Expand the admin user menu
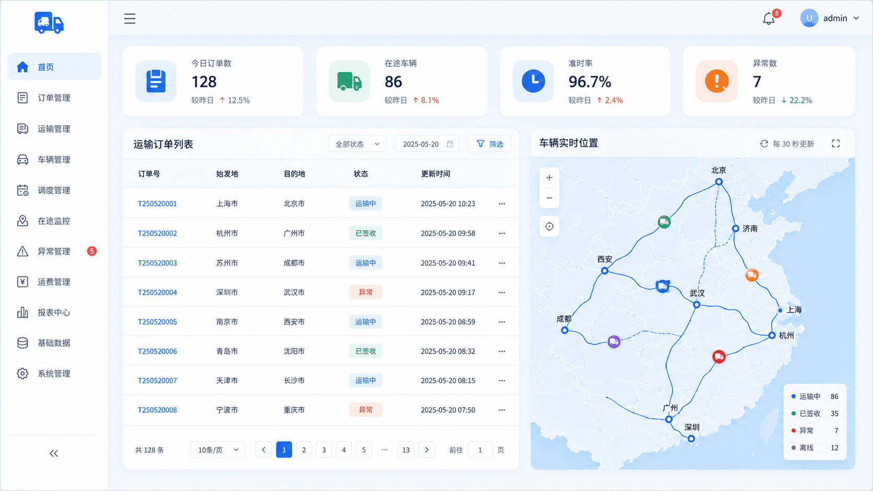 tap(830, 18)
